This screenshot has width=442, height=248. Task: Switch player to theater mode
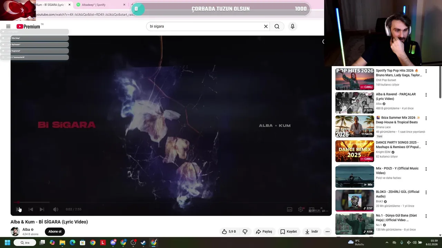tap(312, 209)
